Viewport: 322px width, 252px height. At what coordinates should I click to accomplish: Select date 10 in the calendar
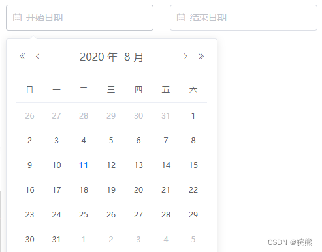tap(56, 165)
